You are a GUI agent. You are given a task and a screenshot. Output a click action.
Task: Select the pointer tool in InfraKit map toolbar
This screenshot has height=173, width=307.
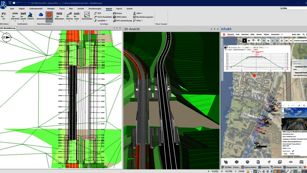click(x=244, y=41)
